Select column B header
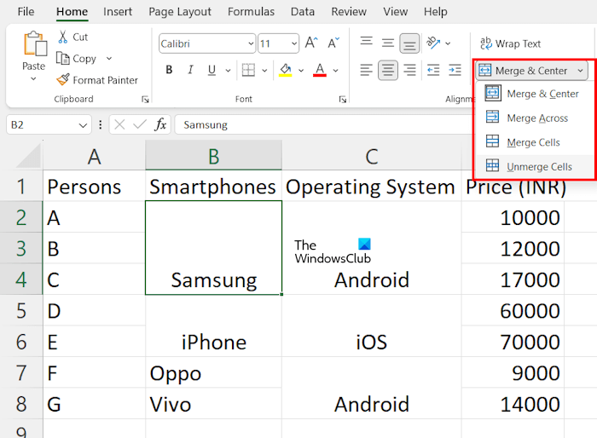This screenshot has height=438, width=597. 213,156
